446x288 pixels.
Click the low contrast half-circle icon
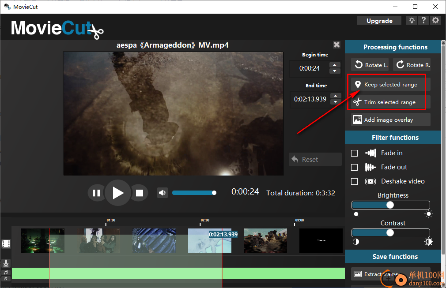[x=356, y=242]
